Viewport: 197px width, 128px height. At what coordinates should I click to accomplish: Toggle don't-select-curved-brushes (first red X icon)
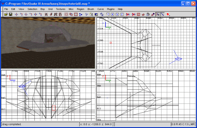tap(128, 14)
